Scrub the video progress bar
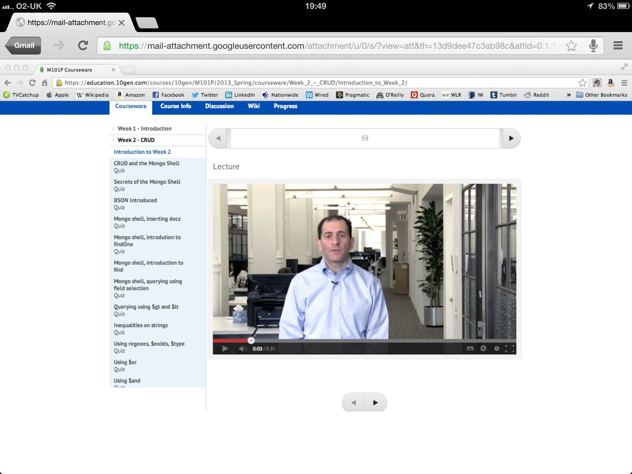Viewport: 632px width, 474px height. tap(364, 341)
